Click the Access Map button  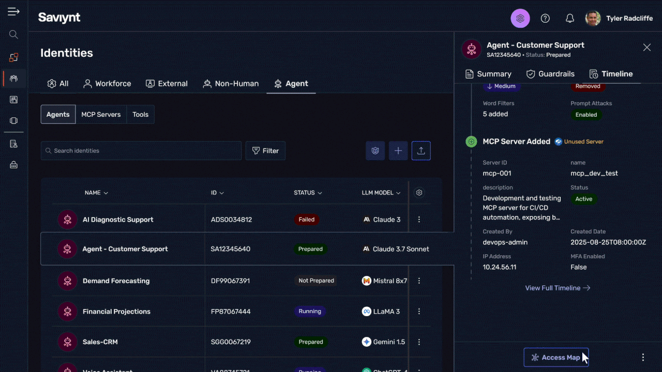[556, 358]
